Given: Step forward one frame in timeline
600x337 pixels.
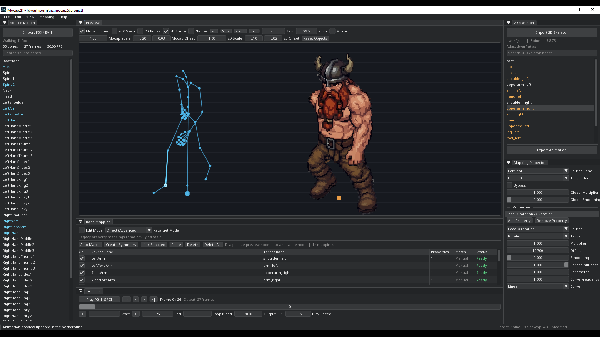Looking at the screenshot, I should [144, 300].
